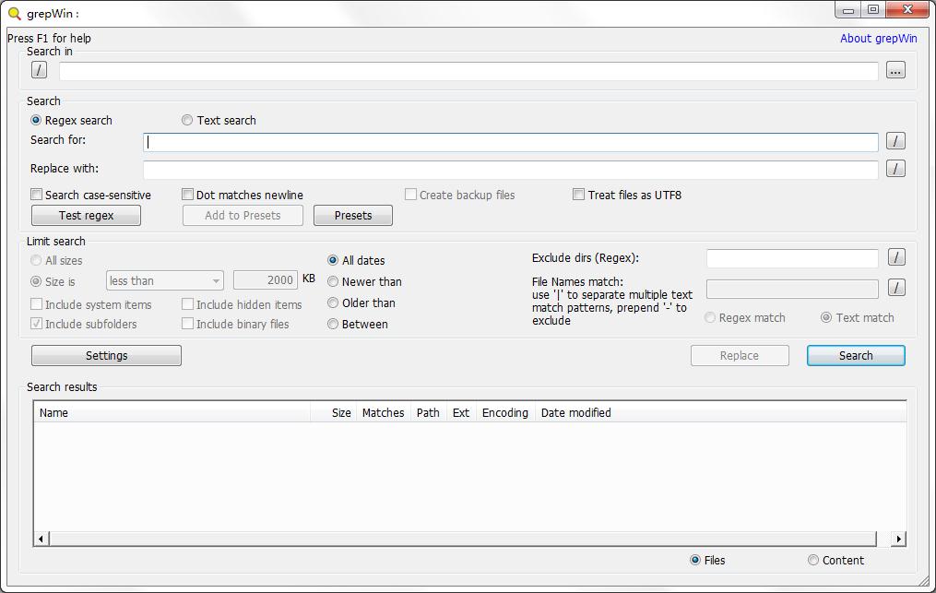This screenshot has width=936, height=593.
Task: Toggle Dot matches newline option
Action: 188,195
